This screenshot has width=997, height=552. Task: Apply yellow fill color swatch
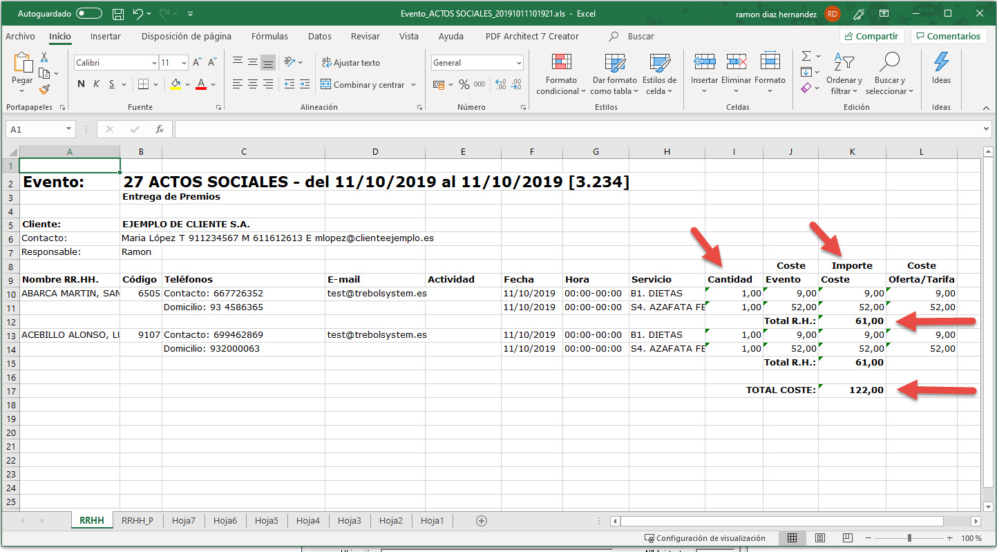pos(175,84)
